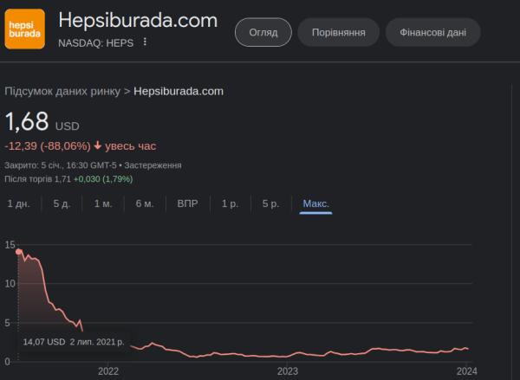520x380 pixels.
Task: Select the Огляд tab
Action: [x=263, y=33]
